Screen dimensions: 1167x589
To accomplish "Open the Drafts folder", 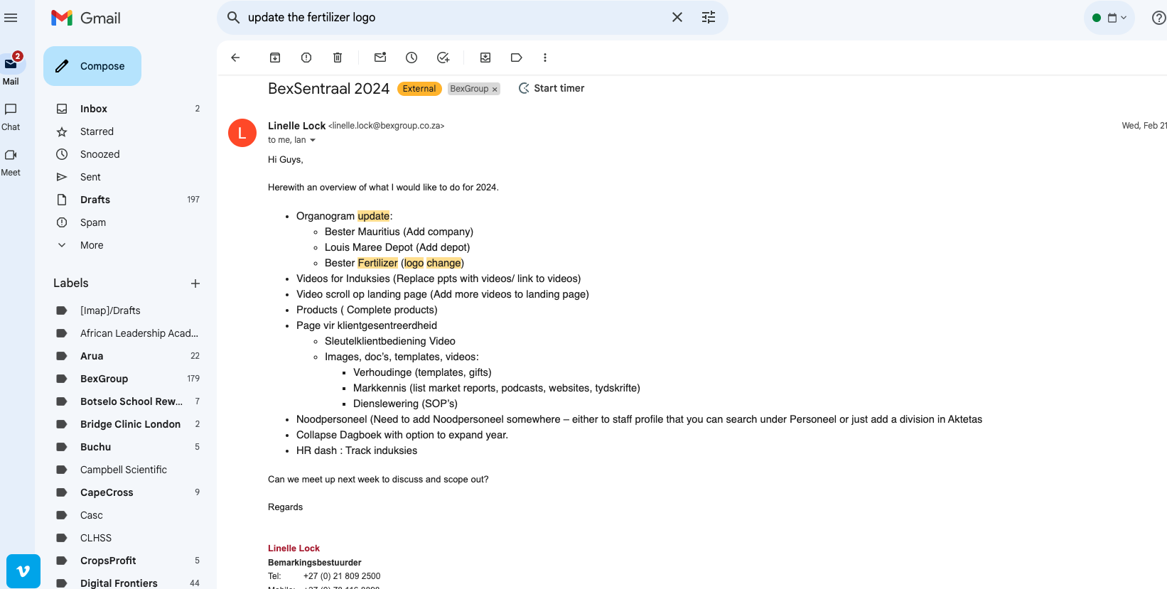I will pos(95,200).
